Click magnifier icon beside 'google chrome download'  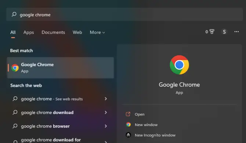(x=15, y=112)
